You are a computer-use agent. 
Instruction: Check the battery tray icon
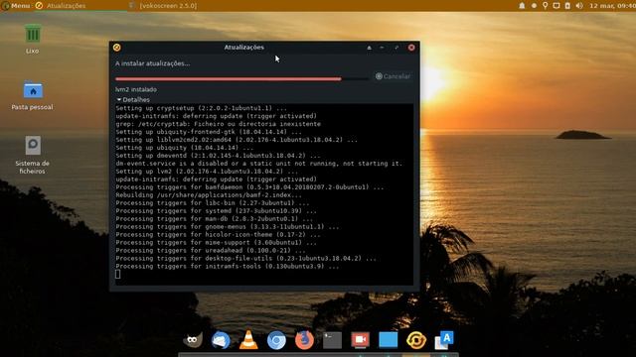click(x=567, y=6)
